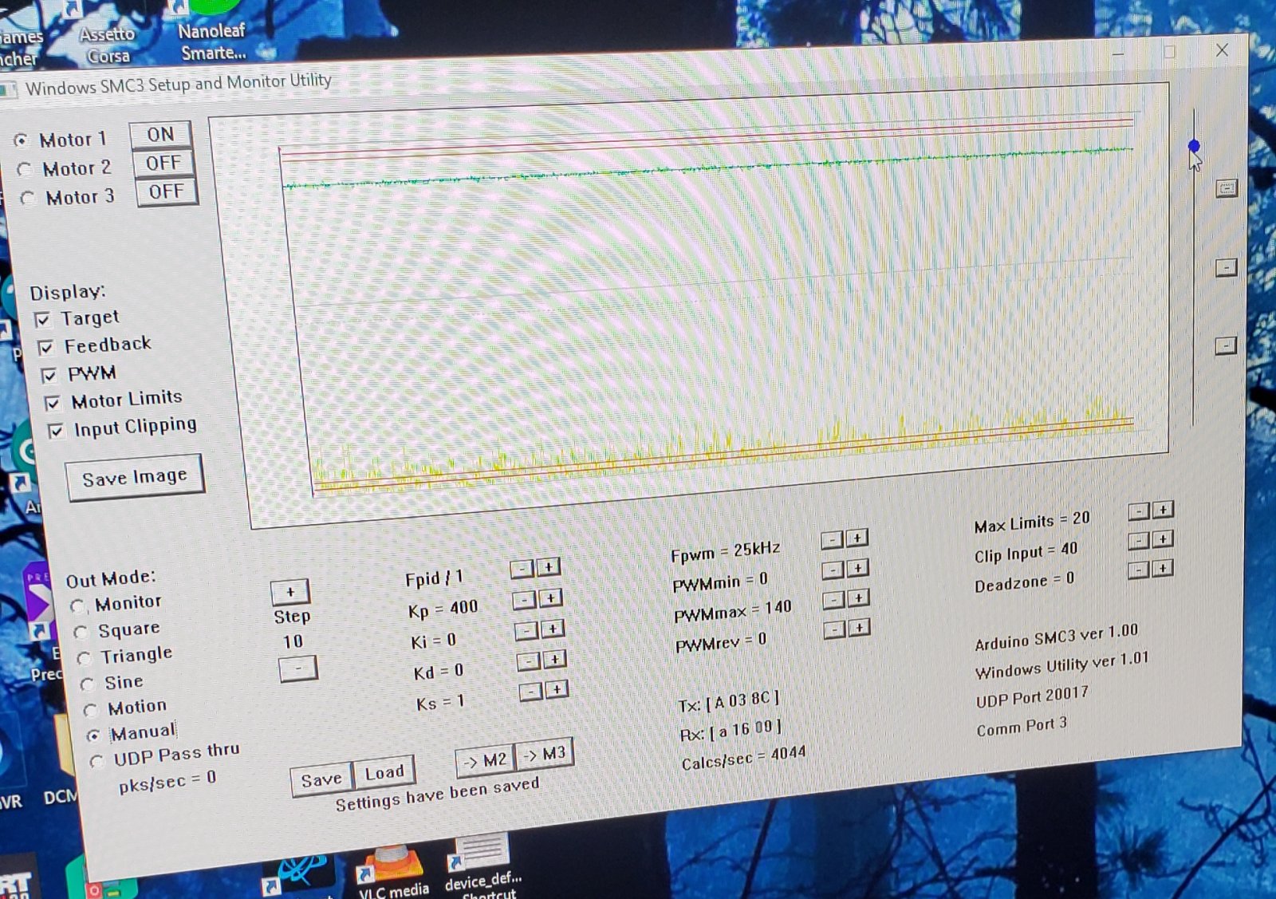Open the Assetto Corsa desktop shortcut

[x=108, y=36]
